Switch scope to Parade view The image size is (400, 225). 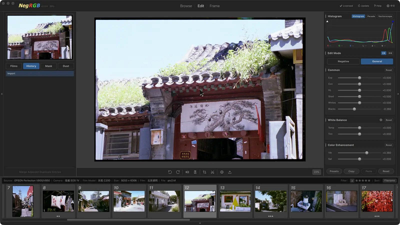click(x=371, y=16)
